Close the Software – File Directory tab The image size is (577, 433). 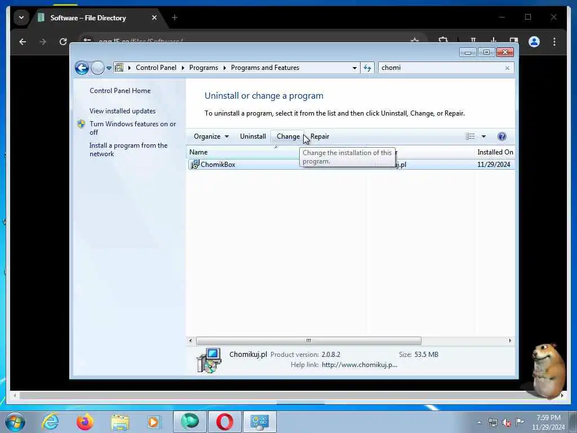click(154, 17)
